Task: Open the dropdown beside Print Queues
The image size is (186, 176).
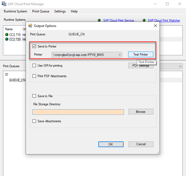Action: coord(180,66)
